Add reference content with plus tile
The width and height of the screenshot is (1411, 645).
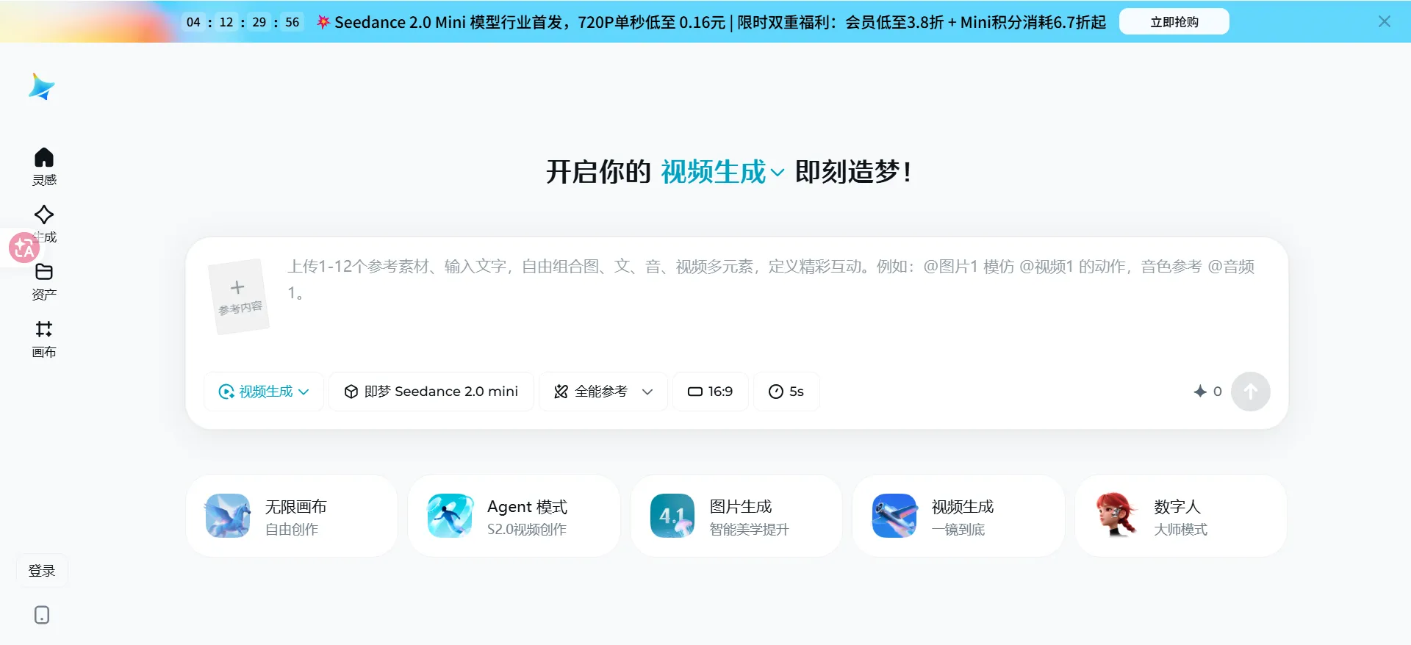click(238, 296)
